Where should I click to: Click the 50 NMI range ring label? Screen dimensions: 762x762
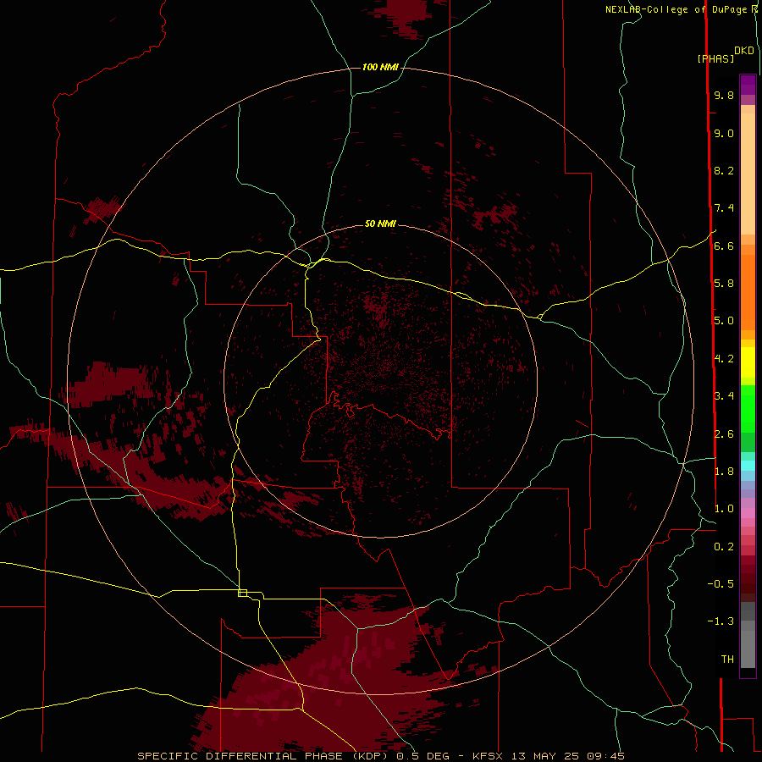coord(380,224)
